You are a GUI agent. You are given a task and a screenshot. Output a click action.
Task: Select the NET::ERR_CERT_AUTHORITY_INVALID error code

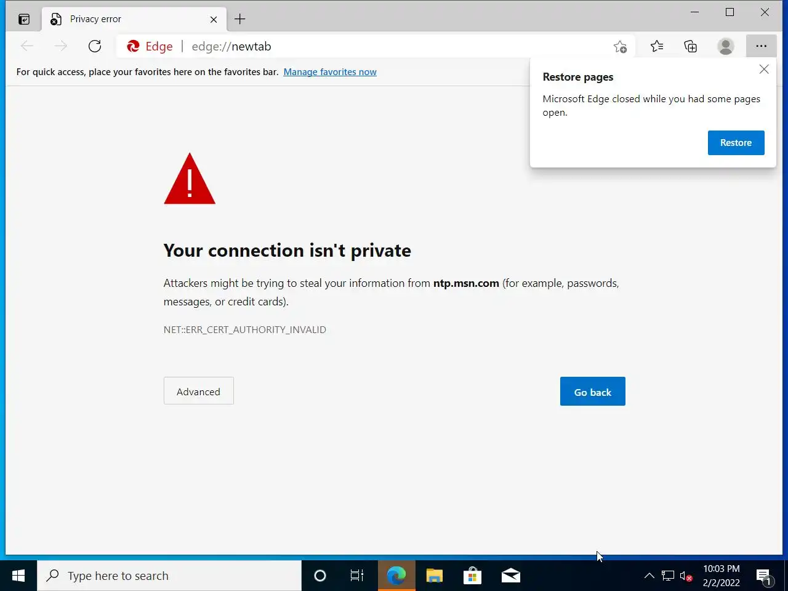pos(245,330)
